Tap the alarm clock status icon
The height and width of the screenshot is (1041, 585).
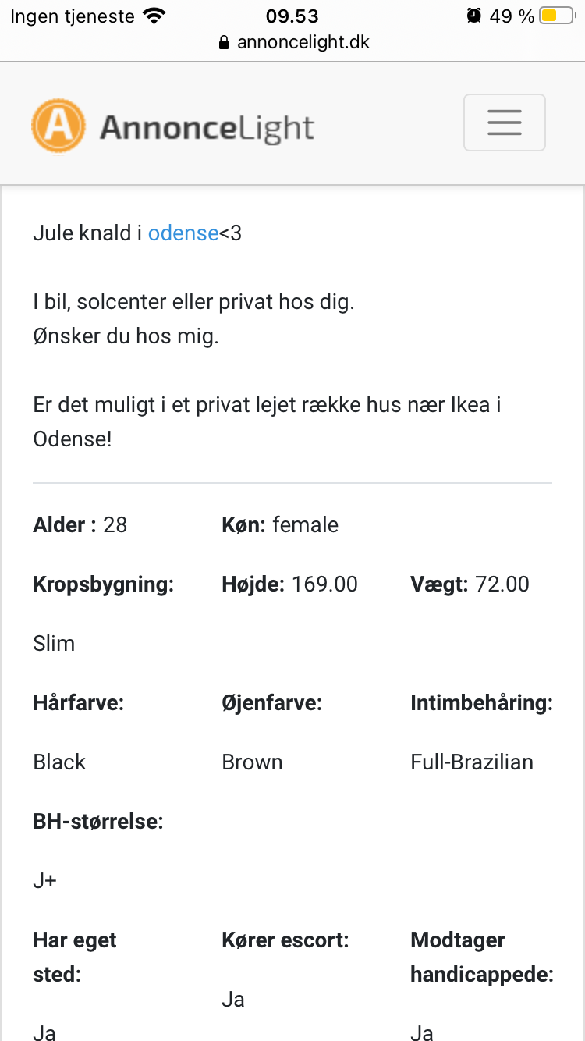coord(473,16)
